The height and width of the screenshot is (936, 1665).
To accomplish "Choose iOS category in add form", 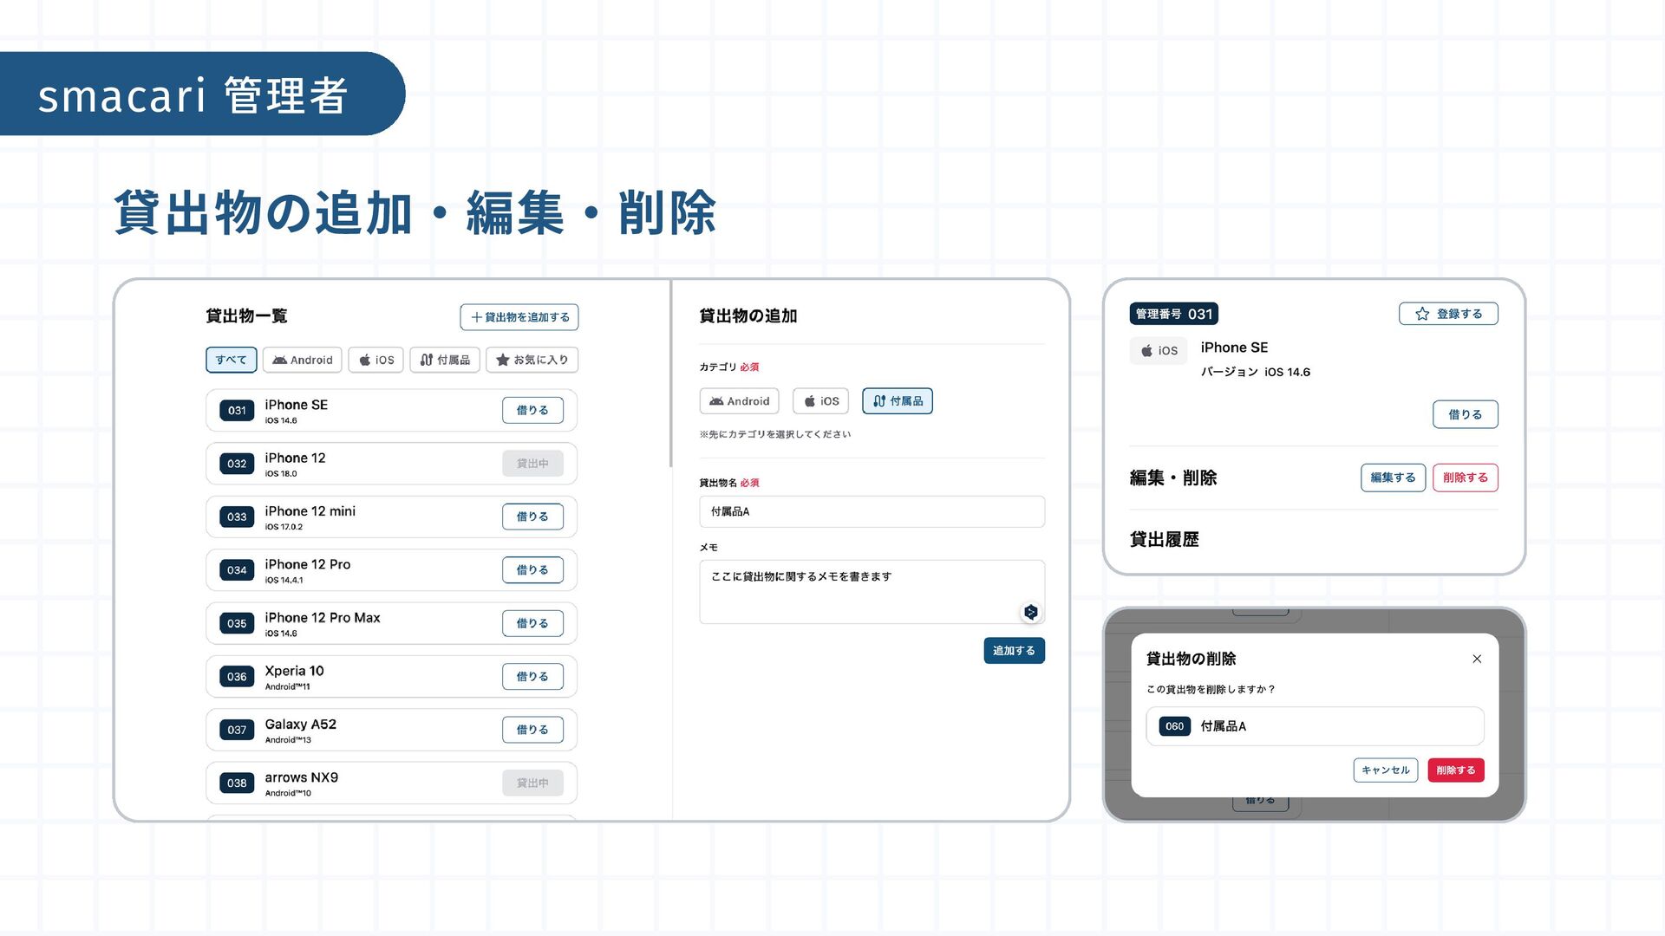I will click(x=820, y=401).
